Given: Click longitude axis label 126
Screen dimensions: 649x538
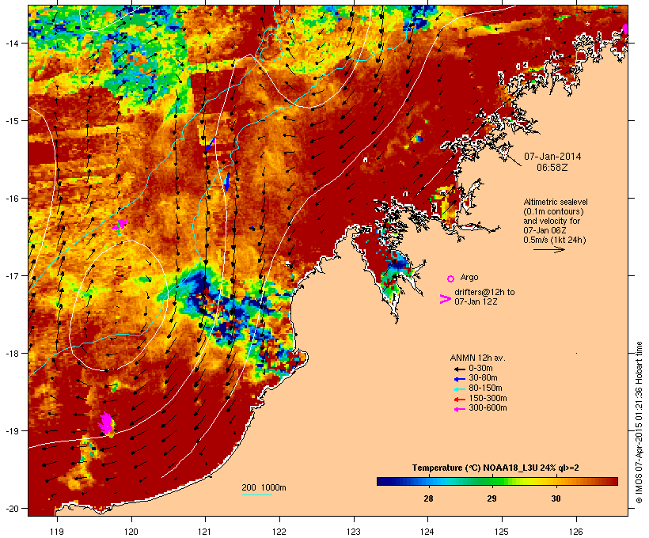Looking at the screenshot, I should pos(575,532).
